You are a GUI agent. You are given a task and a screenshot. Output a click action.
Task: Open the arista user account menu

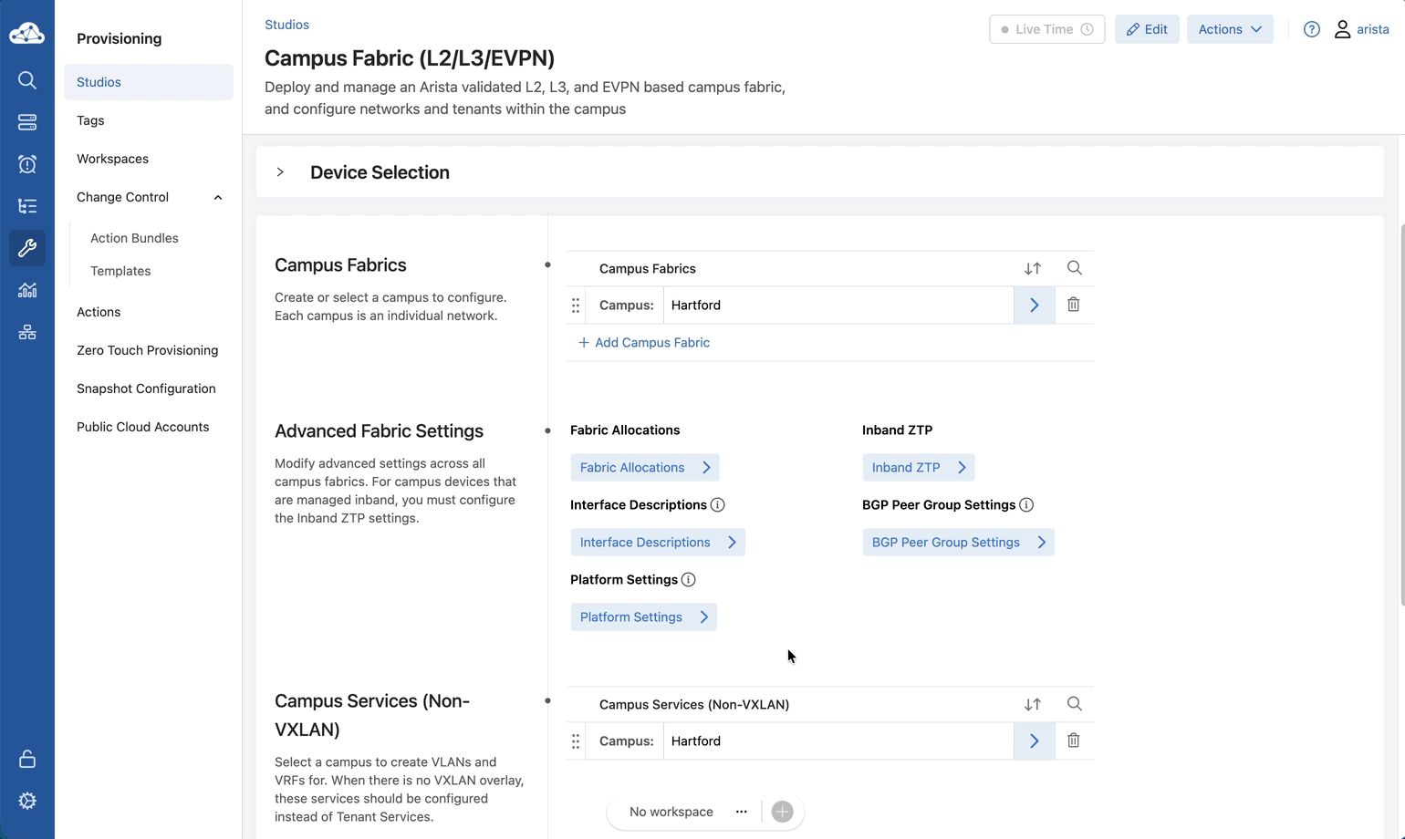[x=1361, y=29]
